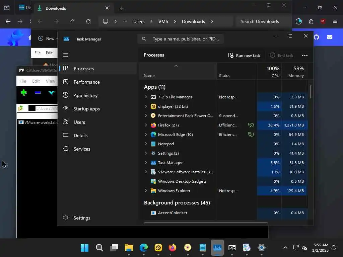Open the File menu in the Explorer window

coord(38,53)
